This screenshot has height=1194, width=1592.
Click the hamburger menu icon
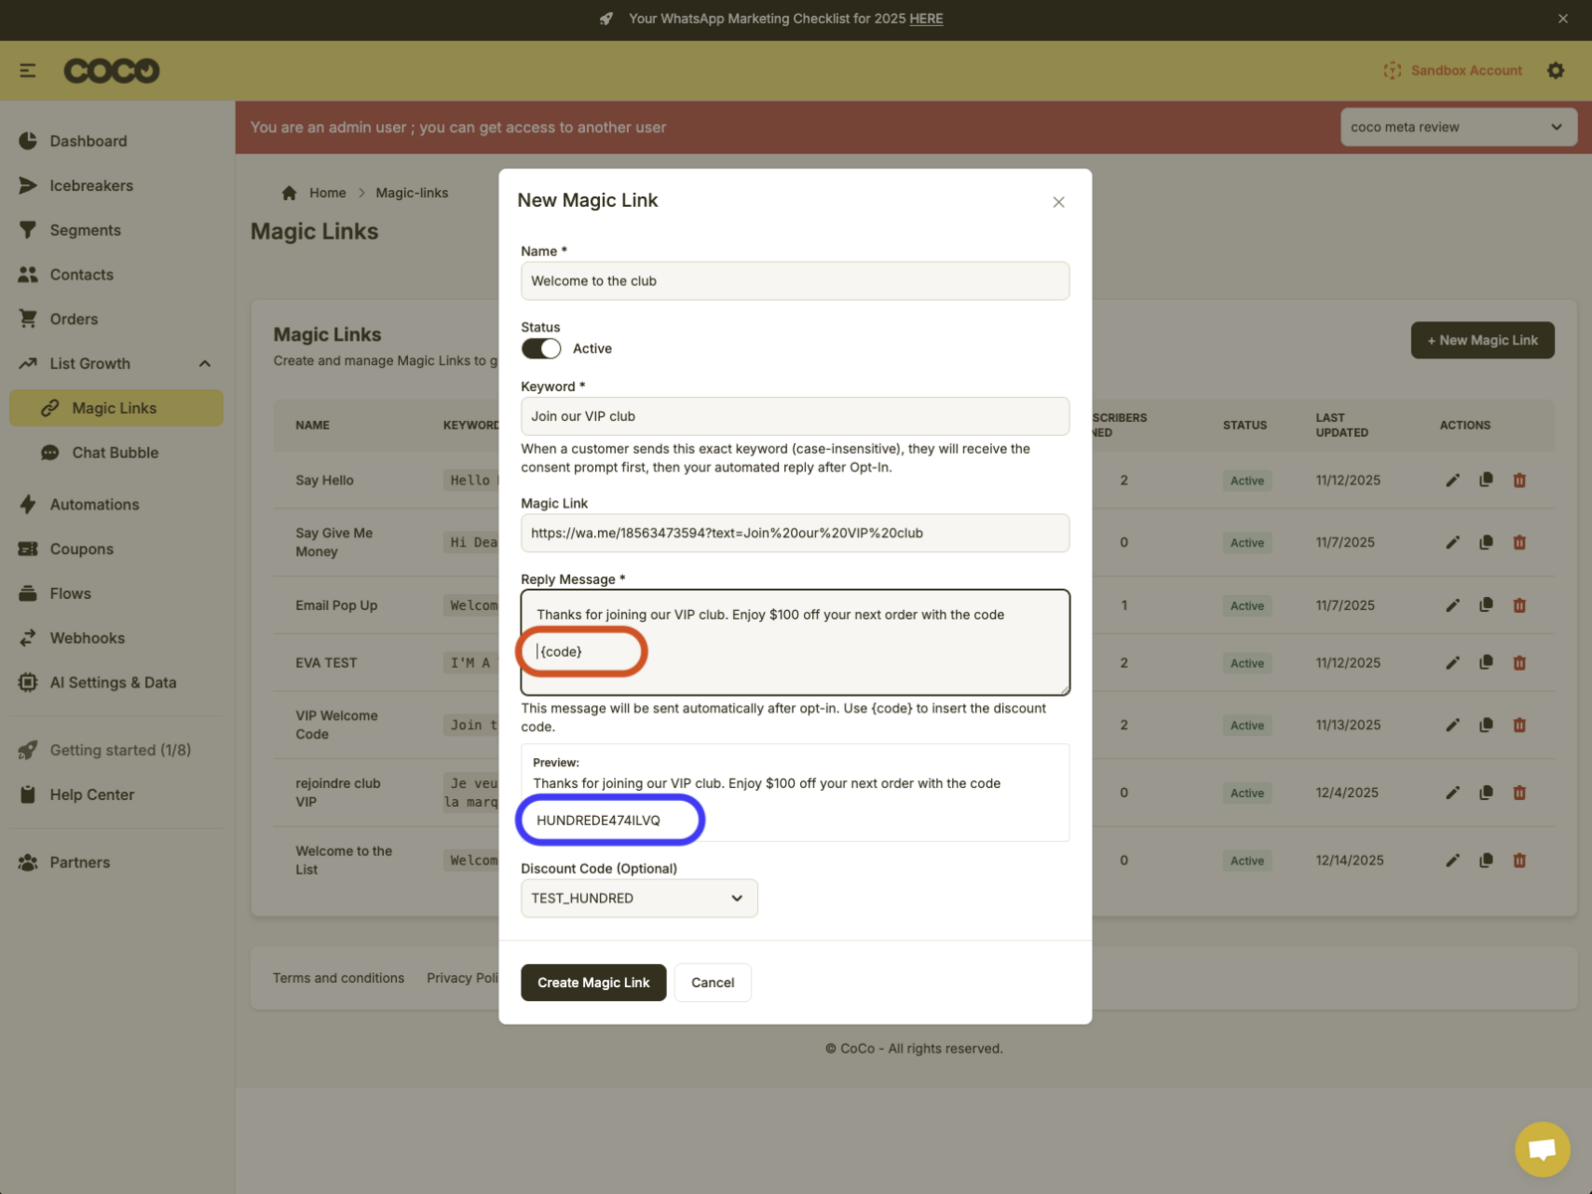click(28, 71)
